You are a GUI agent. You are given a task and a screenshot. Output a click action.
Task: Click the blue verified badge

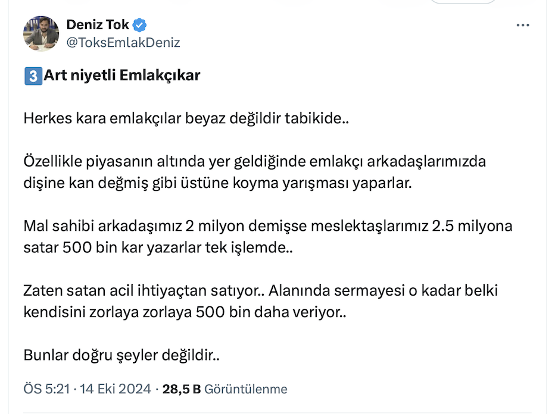(x=141, y=25)
